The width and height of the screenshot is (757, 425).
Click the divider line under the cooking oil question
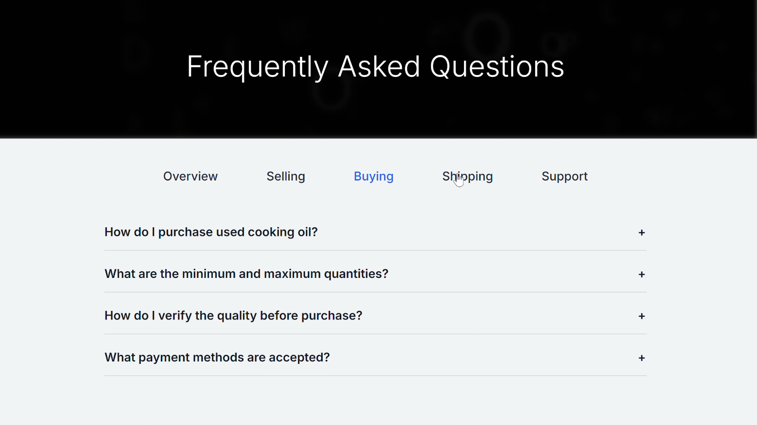click(375, 250)
